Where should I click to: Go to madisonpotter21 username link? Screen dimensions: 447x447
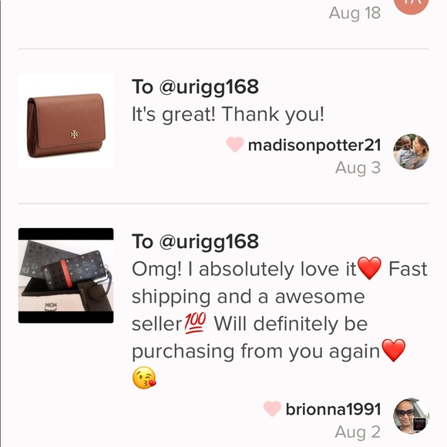[x=314, y=145]
